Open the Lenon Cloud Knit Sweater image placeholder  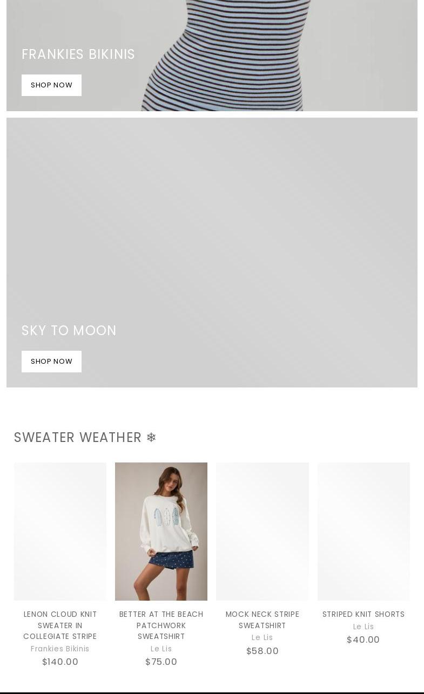coord(60,532)
